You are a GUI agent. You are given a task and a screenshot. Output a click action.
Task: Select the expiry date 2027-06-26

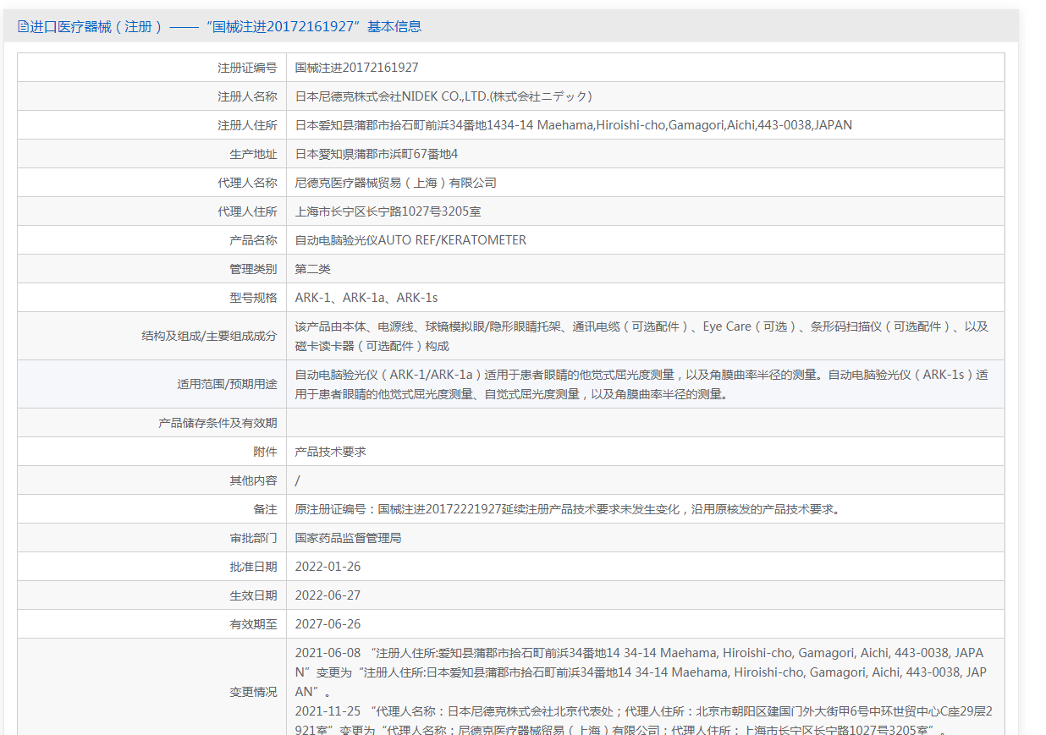328,624
